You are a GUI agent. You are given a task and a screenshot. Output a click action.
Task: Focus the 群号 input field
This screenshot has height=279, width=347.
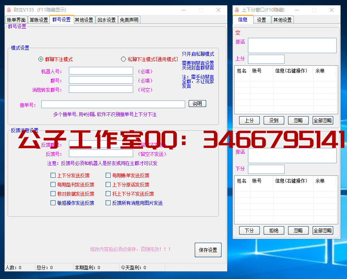[101, 80]
